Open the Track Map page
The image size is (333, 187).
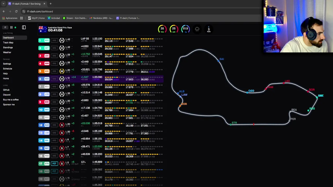click(x=8, y=43)
